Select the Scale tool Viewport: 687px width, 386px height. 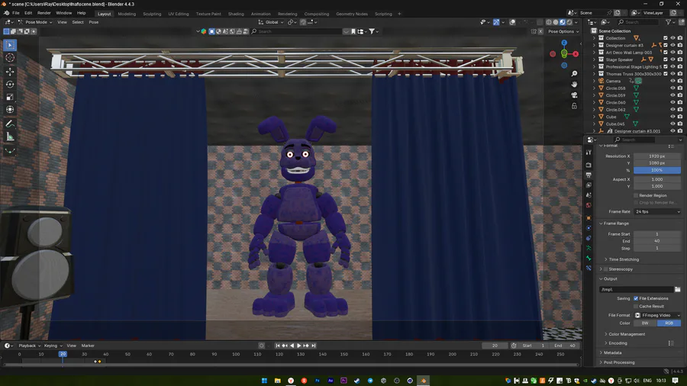coord(10,97)
